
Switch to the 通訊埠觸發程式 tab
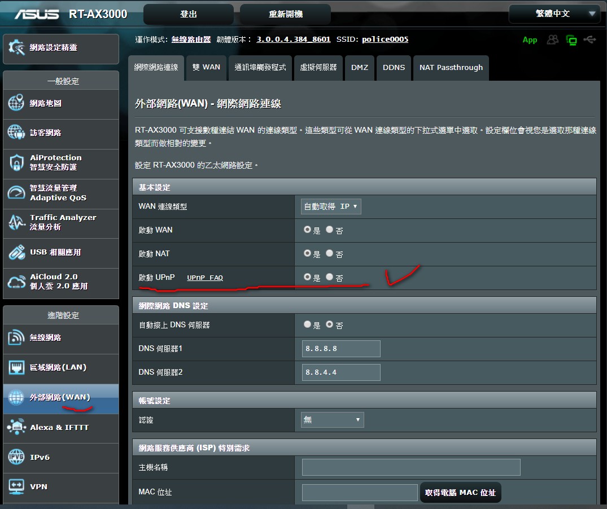(260, 68)
